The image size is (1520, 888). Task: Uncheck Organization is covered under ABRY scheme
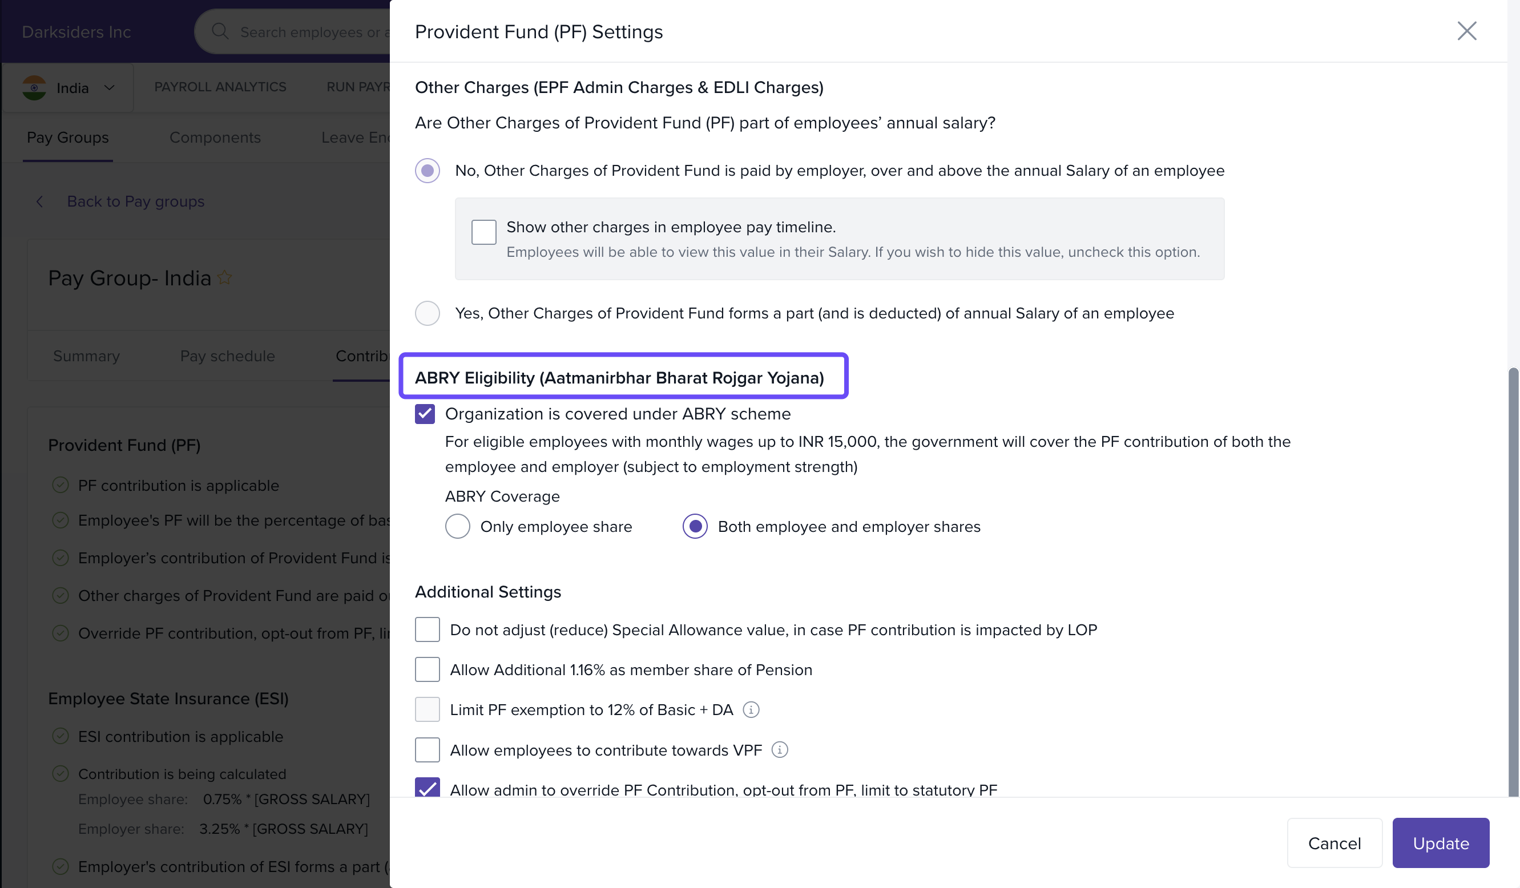coord(425,414)
